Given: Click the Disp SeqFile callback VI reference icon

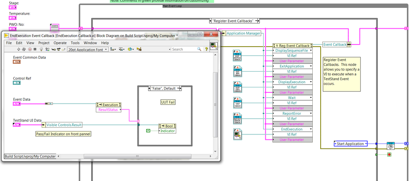Looking at the screenshot, I should click(x=237, y=55).
